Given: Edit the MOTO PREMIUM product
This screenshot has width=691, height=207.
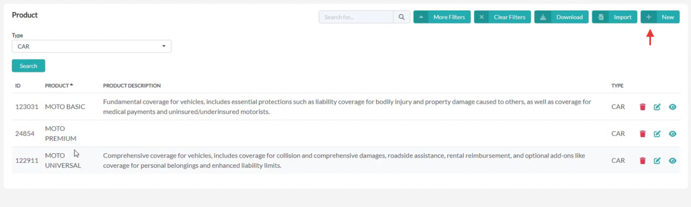Looking at the screenshot, I should 657,134.
